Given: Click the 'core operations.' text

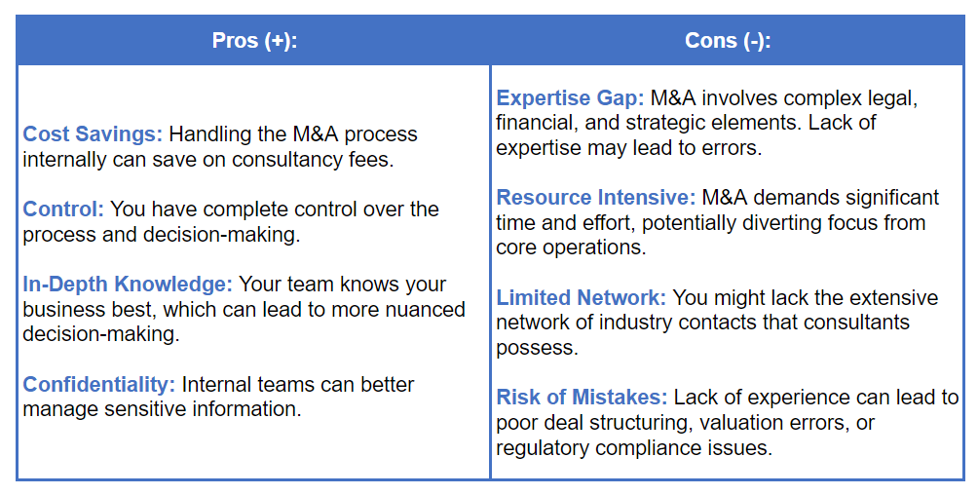Looking at the screenshot, I should click(x=571, y=247).
